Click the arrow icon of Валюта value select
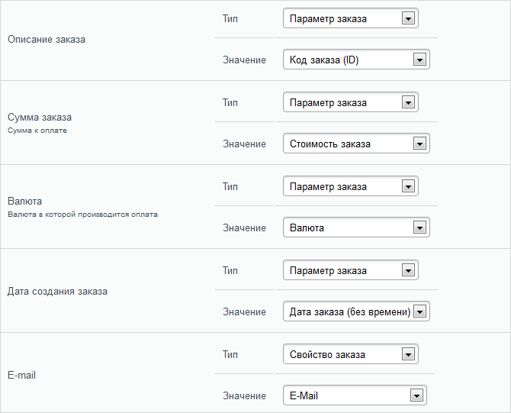The height and width of the screenshot is (413, 511). coord(419,227)
